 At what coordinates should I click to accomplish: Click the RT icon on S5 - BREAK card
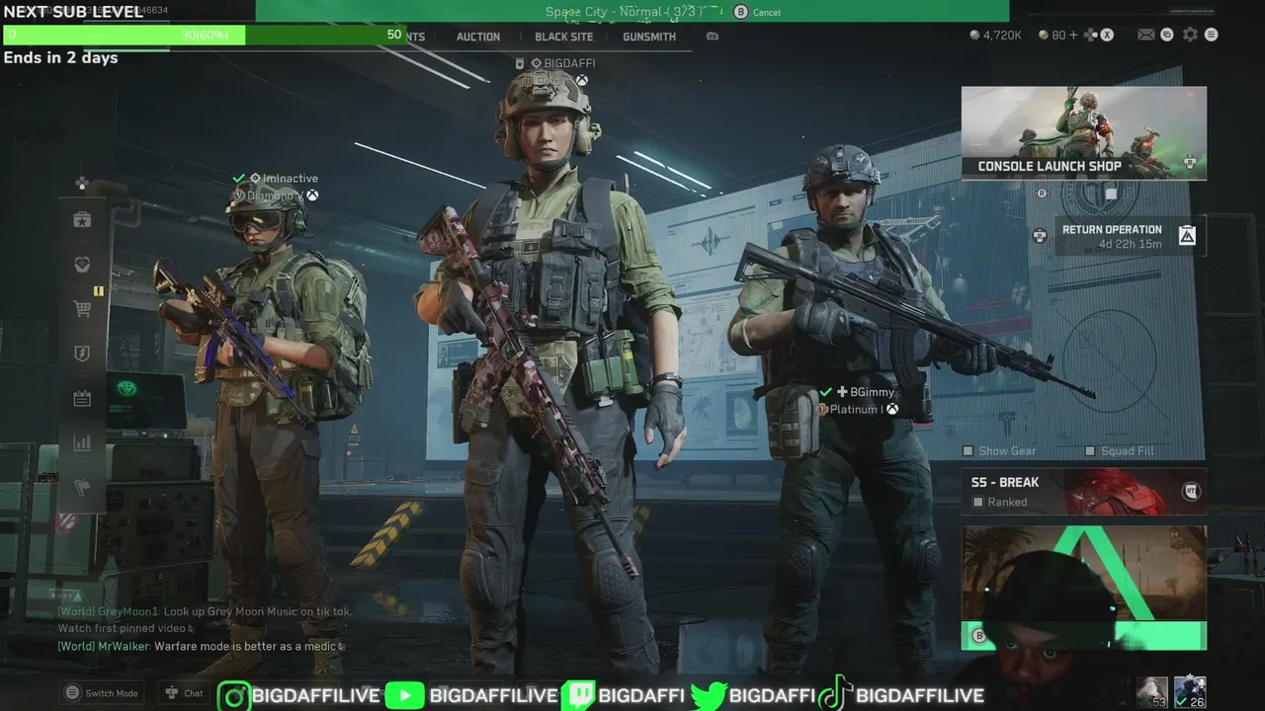pos(1191,491)
